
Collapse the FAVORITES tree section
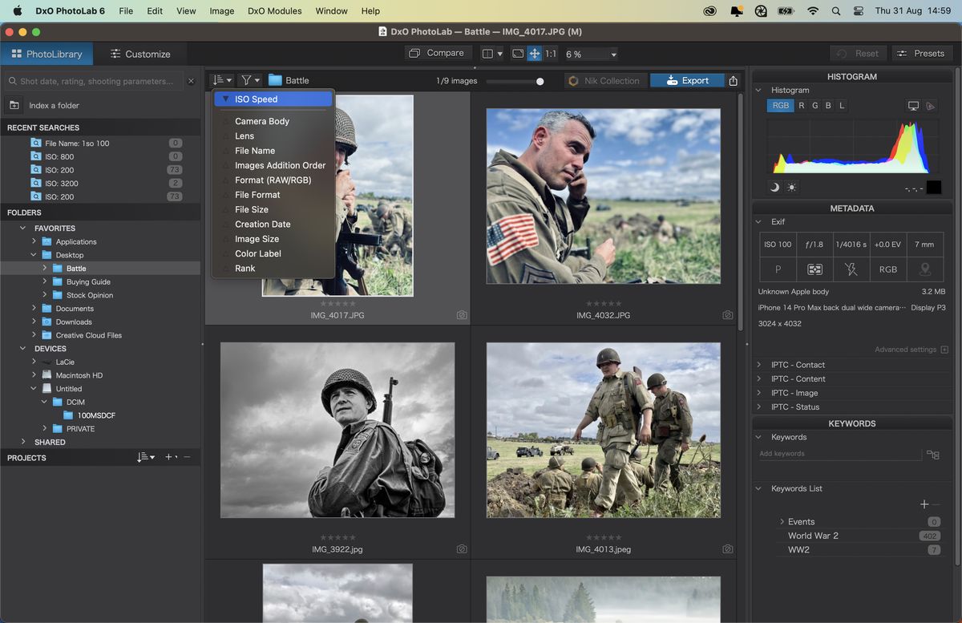click(23, 229)
